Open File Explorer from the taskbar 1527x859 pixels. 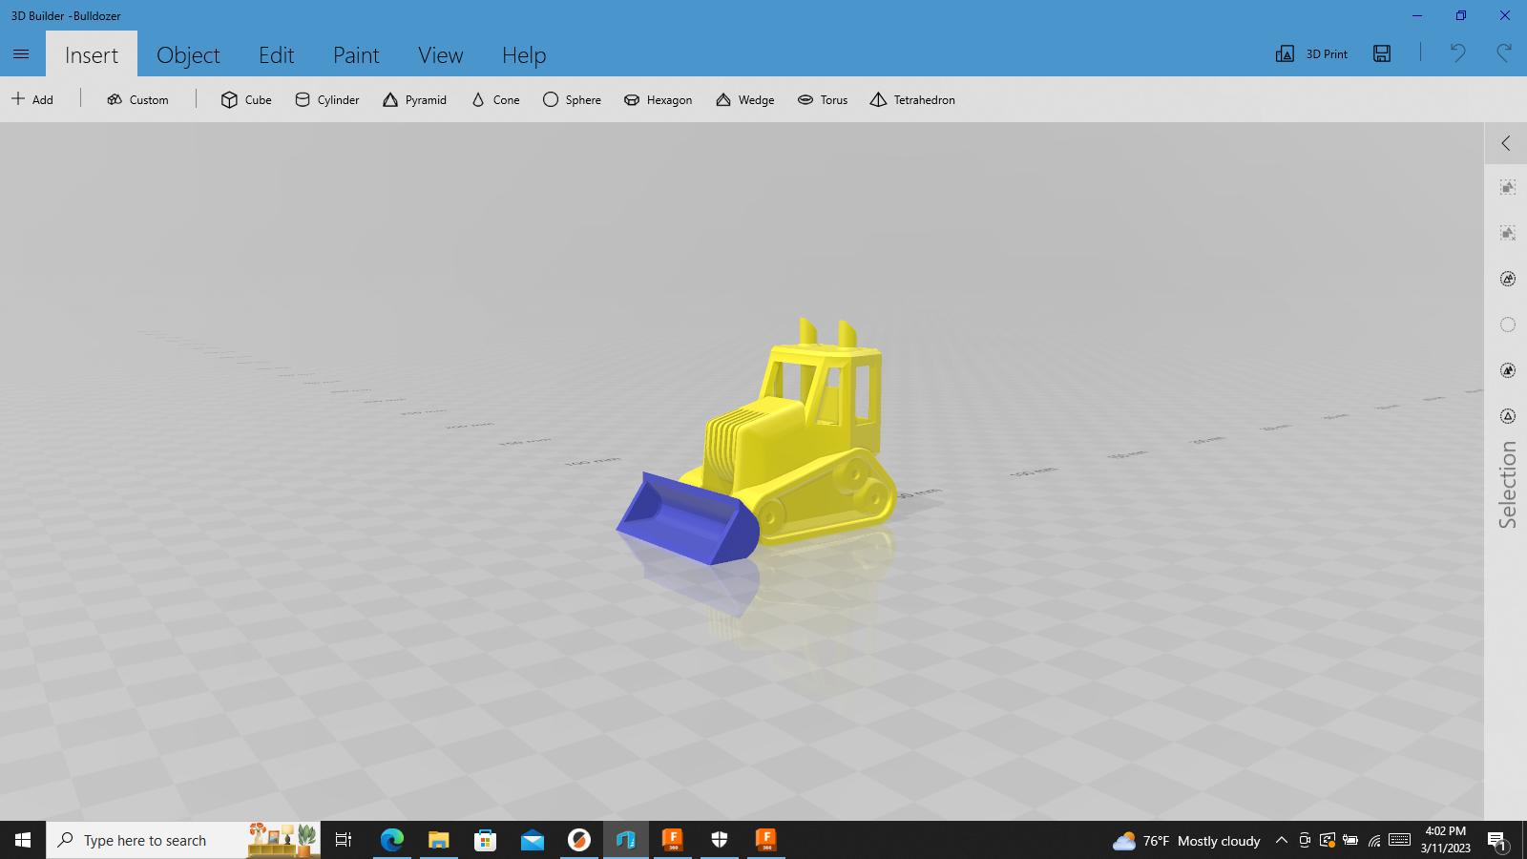[x=438, y=840]
